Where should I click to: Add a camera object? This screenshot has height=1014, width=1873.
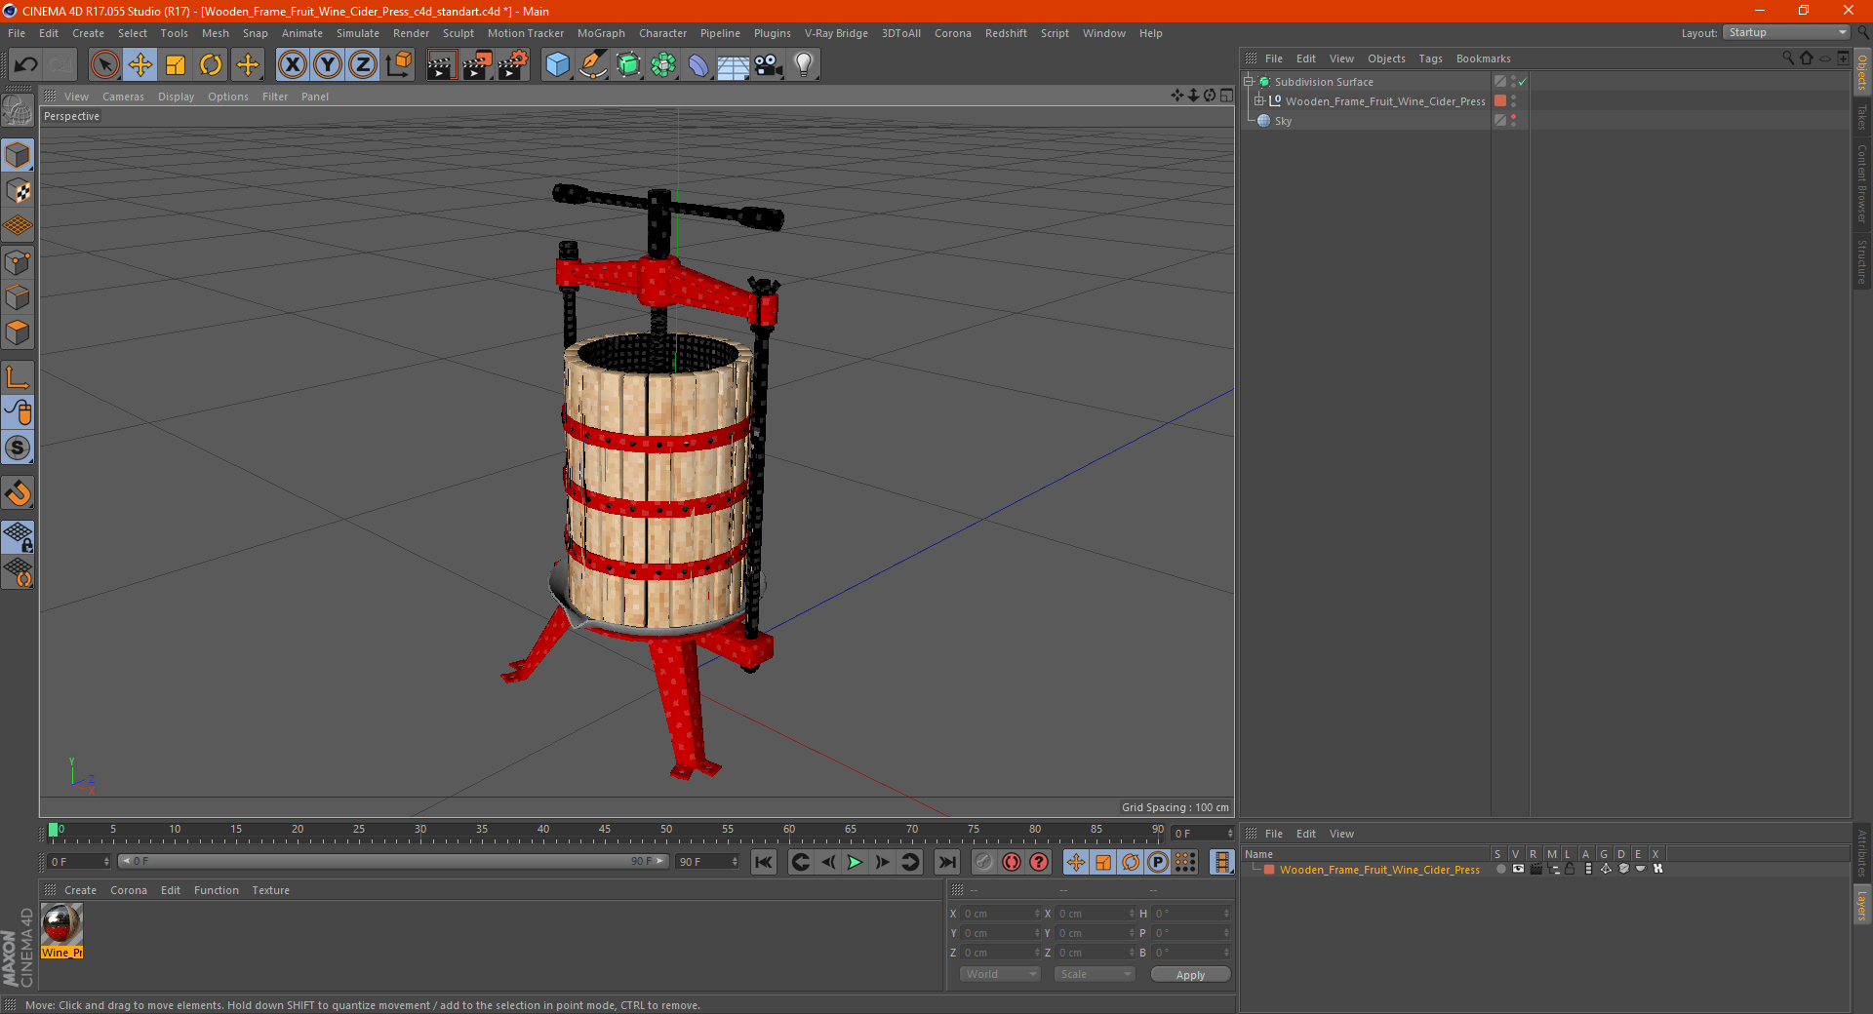click(x=769, y=65)
